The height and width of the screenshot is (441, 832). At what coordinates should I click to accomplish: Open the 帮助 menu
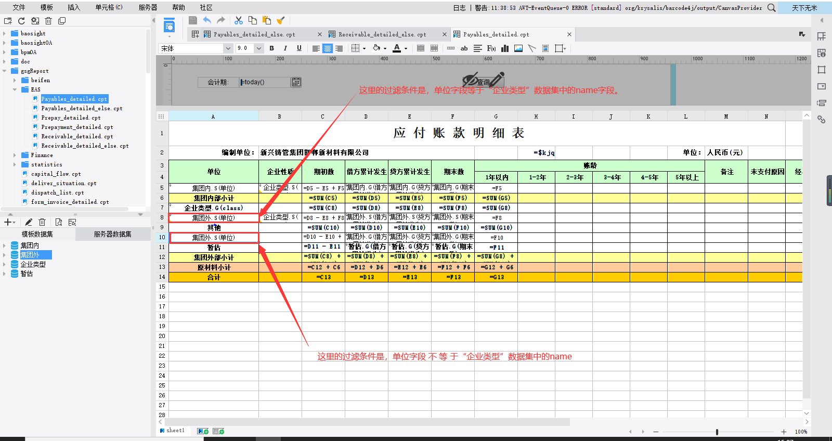click(178, 8)
